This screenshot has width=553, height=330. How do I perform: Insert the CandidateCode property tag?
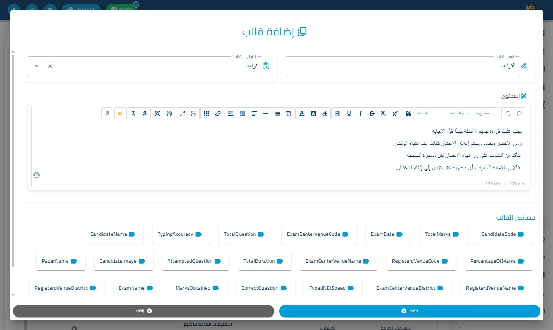pyautogui.click(x=504, y=234)
